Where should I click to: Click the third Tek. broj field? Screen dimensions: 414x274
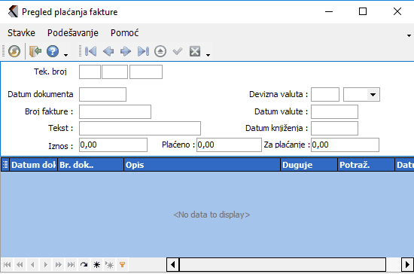click(x=146, y=72)
